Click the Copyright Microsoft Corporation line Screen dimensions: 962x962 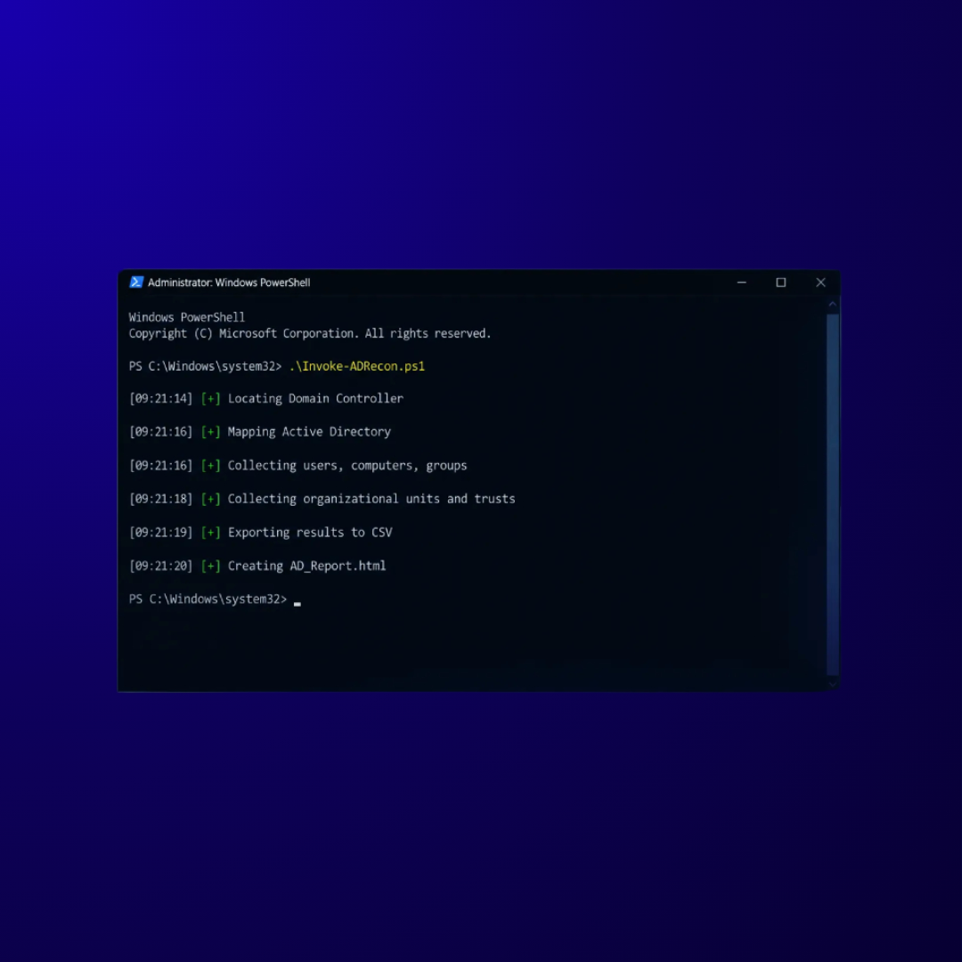click(x=310, y=334)
